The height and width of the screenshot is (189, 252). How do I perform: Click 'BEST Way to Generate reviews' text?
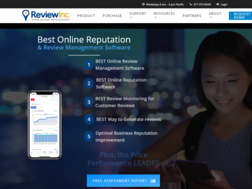[x=129, y=119]
